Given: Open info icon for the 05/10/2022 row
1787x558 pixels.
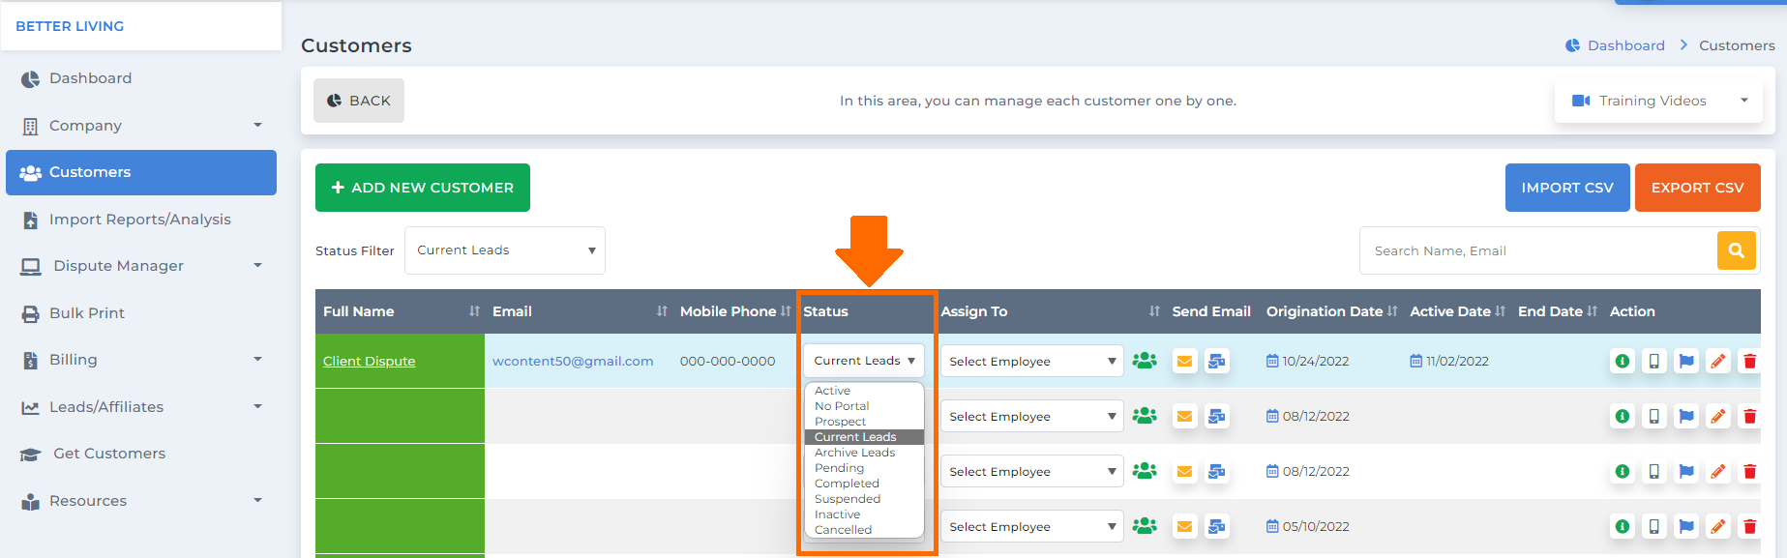Looking at the screenshot, I should [1623, 526].
